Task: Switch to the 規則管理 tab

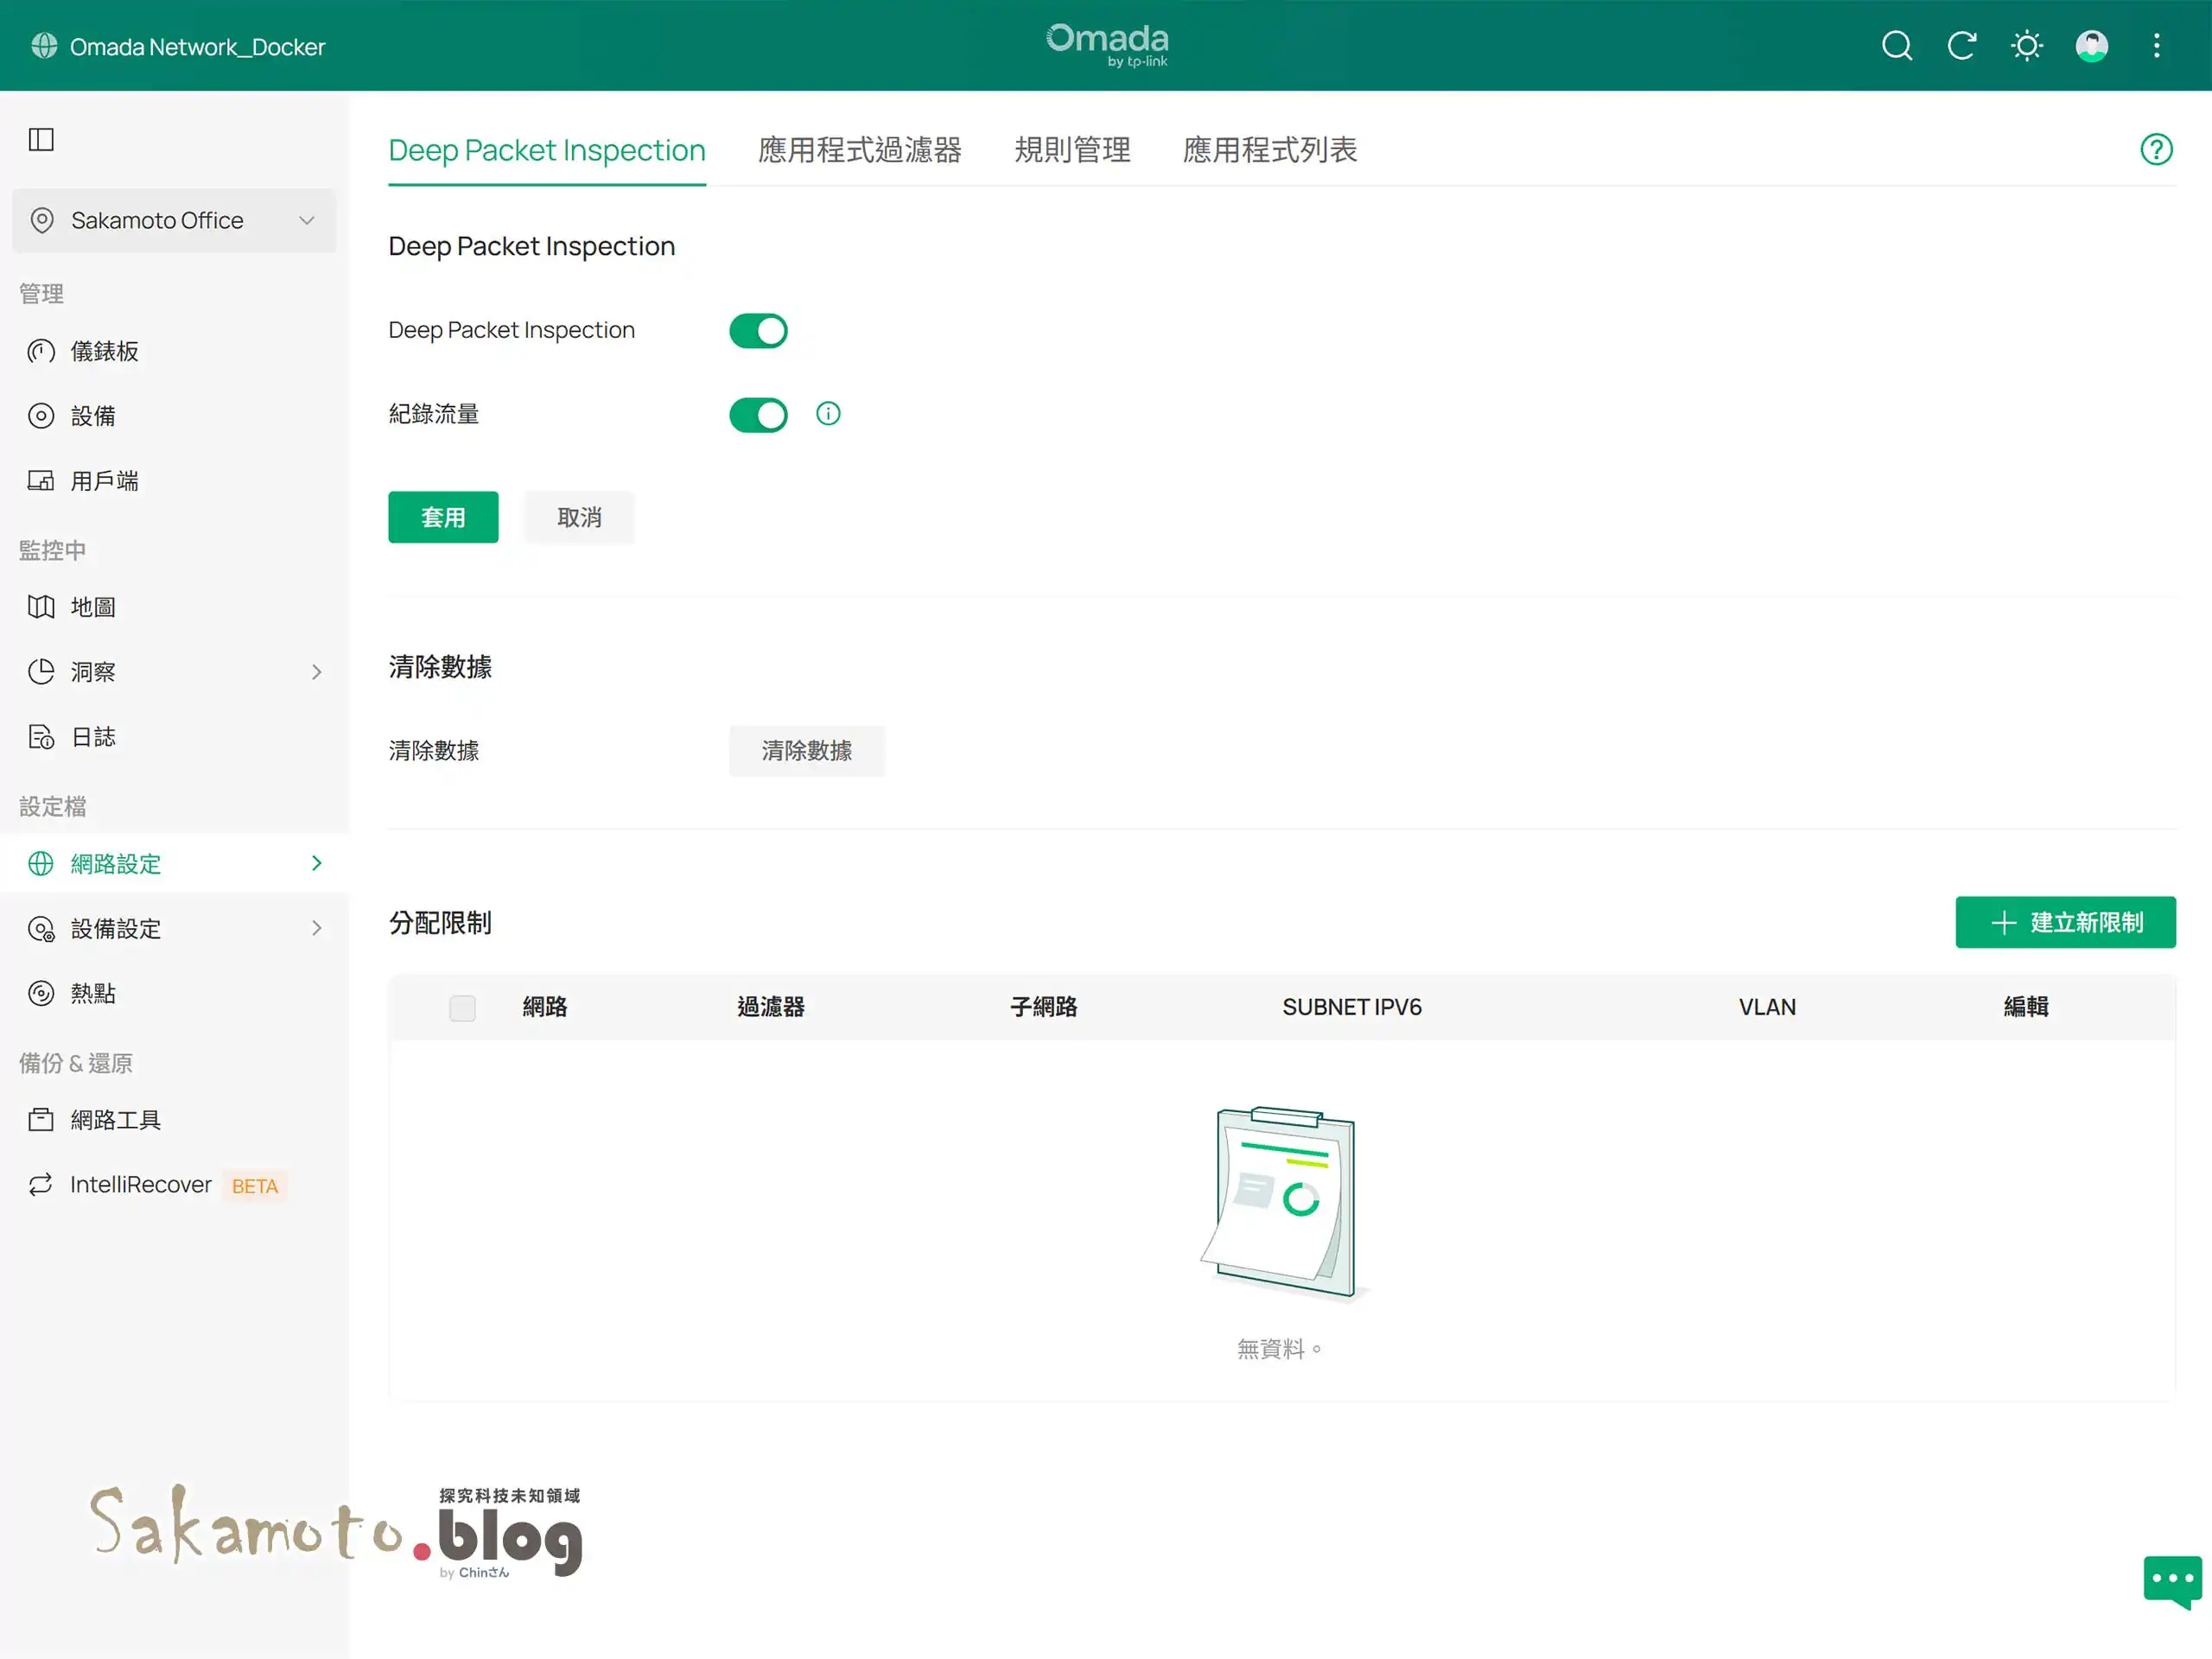Action: coord(1072,150)
